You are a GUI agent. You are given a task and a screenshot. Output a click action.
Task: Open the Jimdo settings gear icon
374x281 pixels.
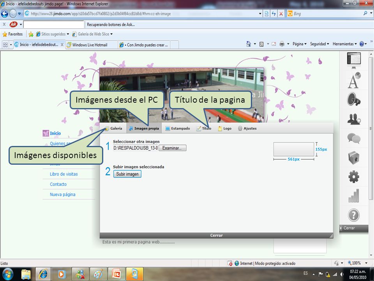[x=354, y=177]
